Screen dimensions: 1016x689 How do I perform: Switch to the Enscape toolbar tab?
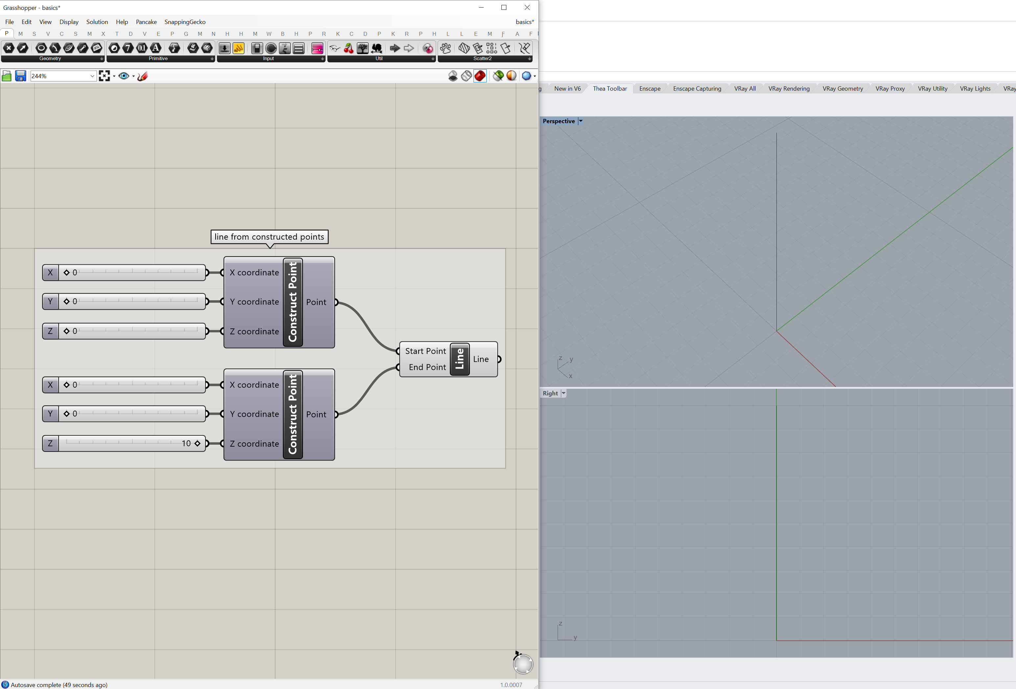[649, 89]
